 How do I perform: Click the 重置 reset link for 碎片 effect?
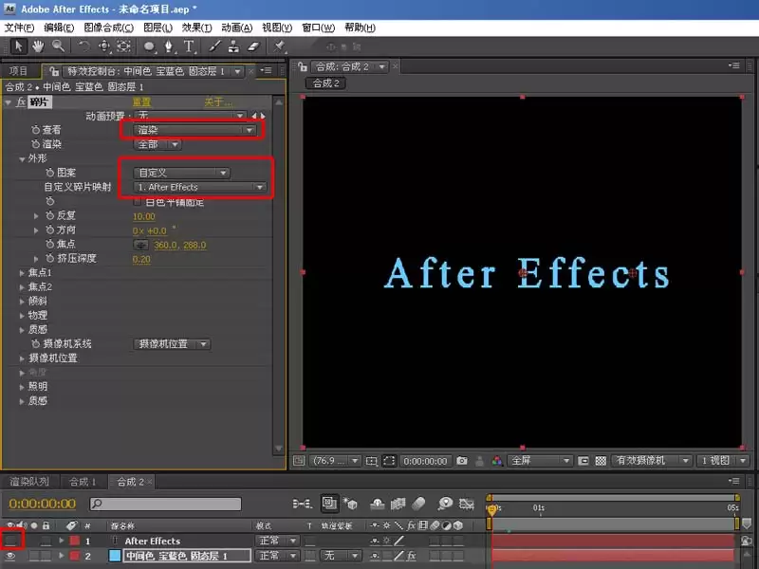[141, 102]
